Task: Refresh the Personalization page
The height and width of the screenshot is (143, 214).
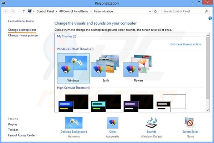Action: click(x=156, y=11)
